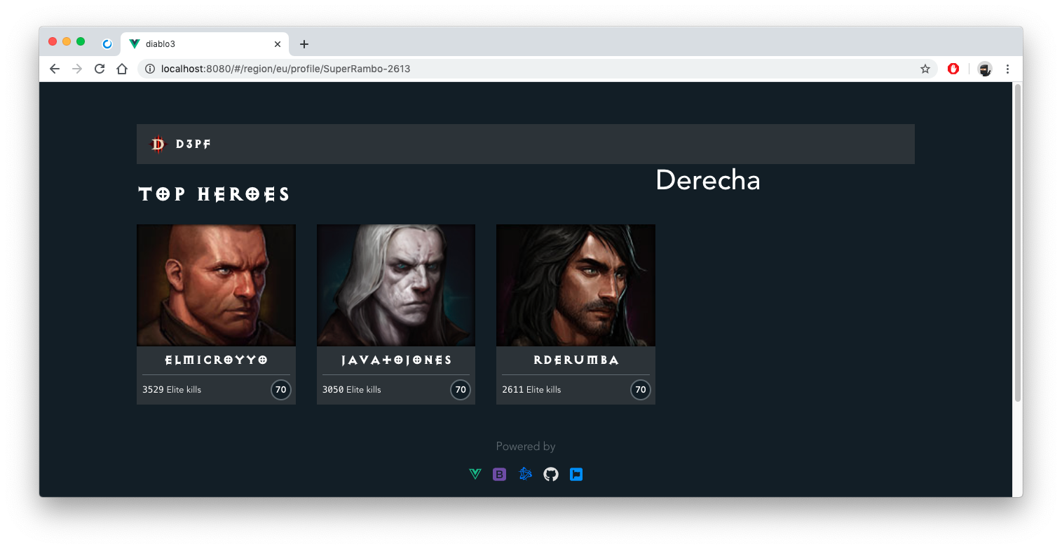Reload the current page
The image size is (1062, 549).
tap(100, 69)
